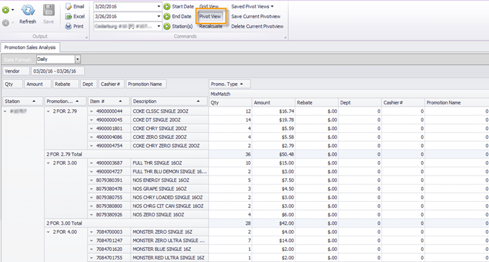Open the Date Format Daily dropdown
This screenshot has width=489, height=262.
click(x=78, y=59)
